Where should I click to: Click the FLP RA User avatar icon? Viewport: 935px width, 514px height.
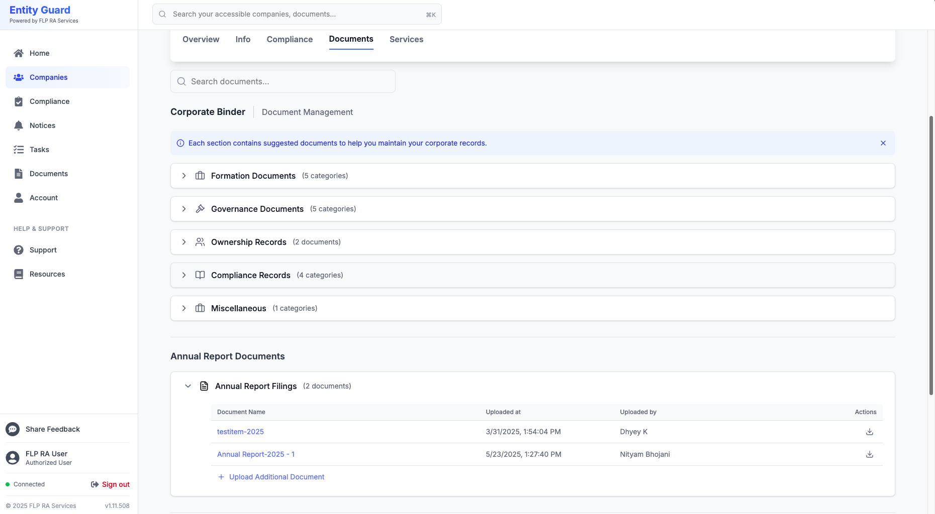coord(13,458)
